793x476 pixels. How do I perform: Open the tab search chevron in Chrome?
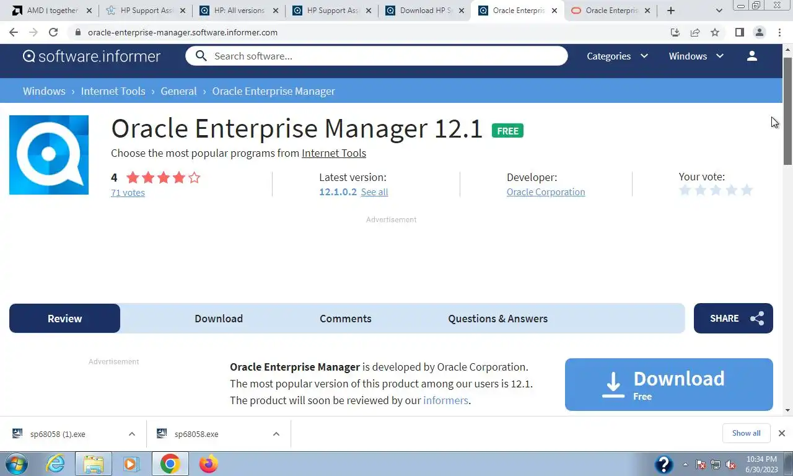click(719, 11)
